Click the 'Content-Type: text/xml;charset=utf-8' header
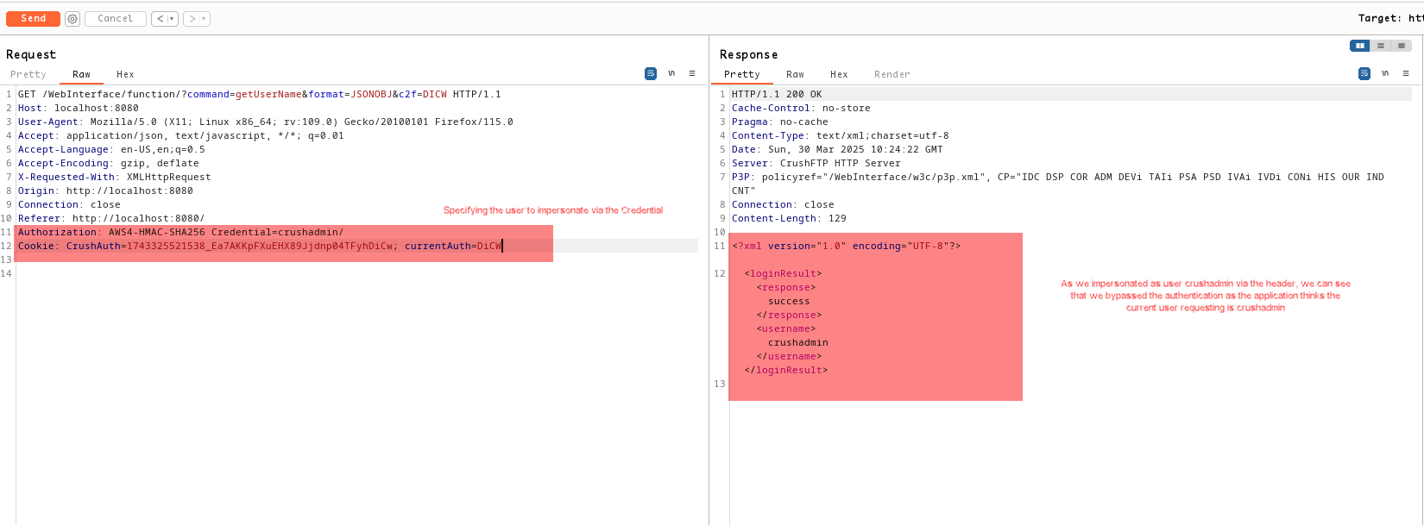Image resolution: width=1424 pixels, height=525 pixels. [841, 135]
